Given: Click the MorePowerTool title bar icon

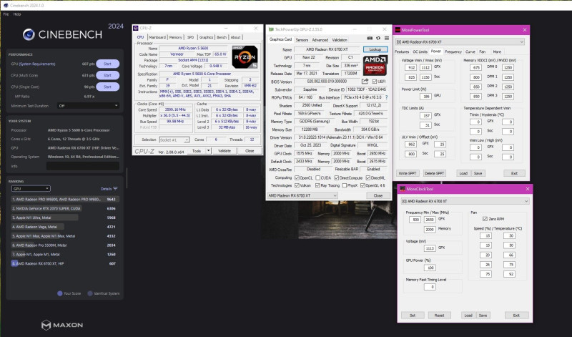Looking at the screenshot, I should click(398, 30).
